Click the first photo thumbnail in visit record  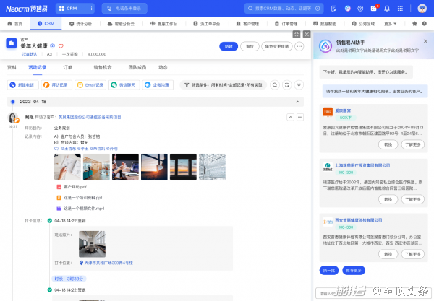(x=67, y=167)
